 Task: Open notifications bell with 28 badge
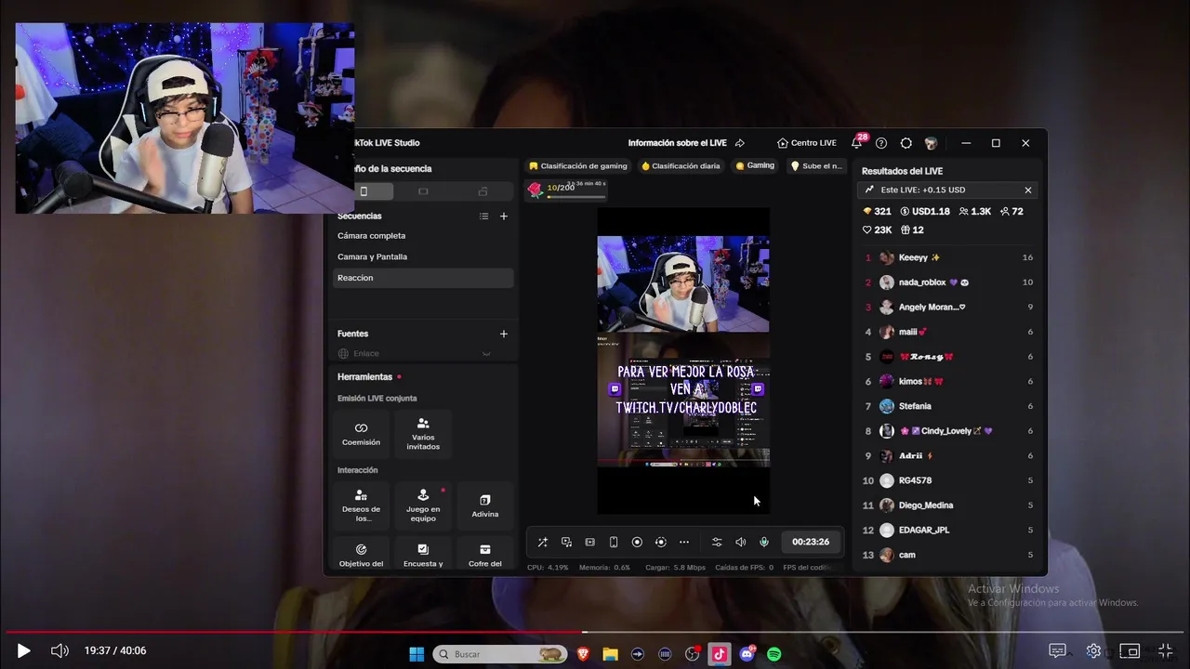[856, 143]
